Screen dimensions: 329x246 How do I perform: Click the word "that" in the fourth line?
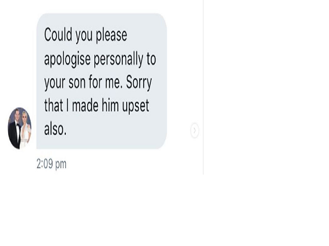pos(54,106)
